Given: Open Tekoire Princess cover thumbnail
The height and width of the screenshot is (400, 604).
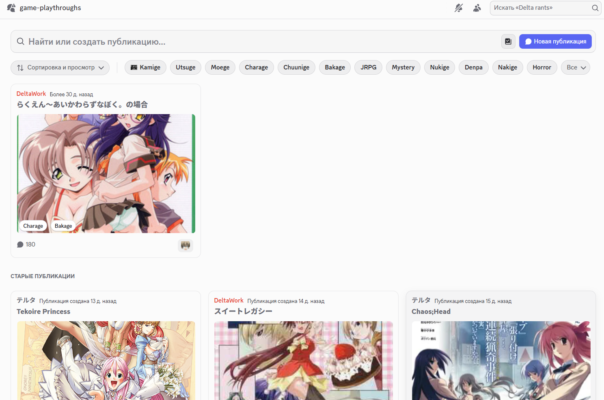Looking at the screenshot, I should [x=106, y=361].
